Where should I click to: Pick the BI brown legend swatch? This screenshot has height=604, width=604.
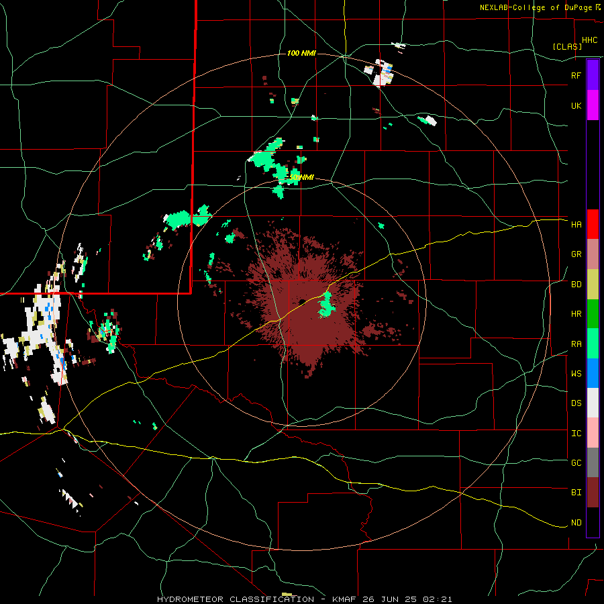click(593, 493)
